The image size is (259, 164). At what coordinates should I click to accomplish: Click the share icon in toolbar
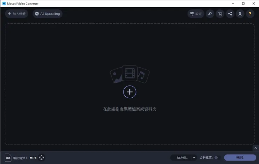pyautogui.click(x=230, y=14)
